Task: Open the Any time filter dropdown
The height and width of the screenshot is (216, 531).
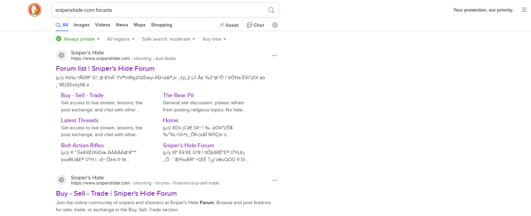Action: [214, 39]
